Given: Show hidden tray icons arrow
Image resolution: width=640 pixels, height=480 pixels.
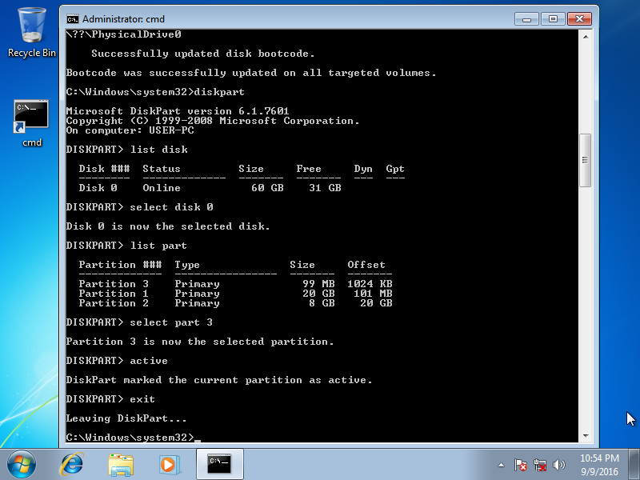Looking at the screenshot, I should click(x=502, y=465).
